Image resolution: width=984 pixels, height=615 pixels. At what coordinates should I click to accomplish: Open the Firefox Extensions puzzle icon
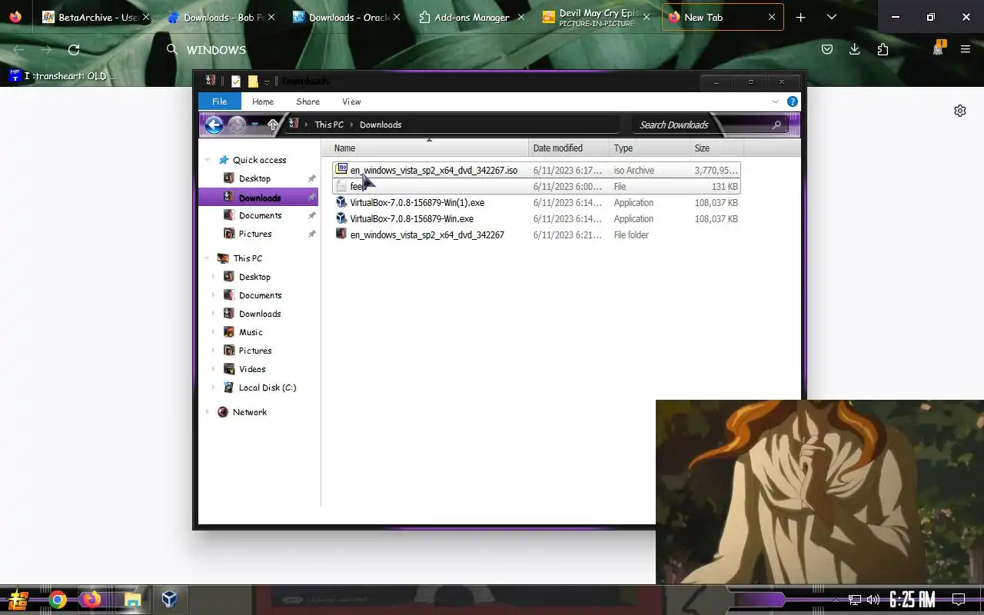(x=883, y=50)
